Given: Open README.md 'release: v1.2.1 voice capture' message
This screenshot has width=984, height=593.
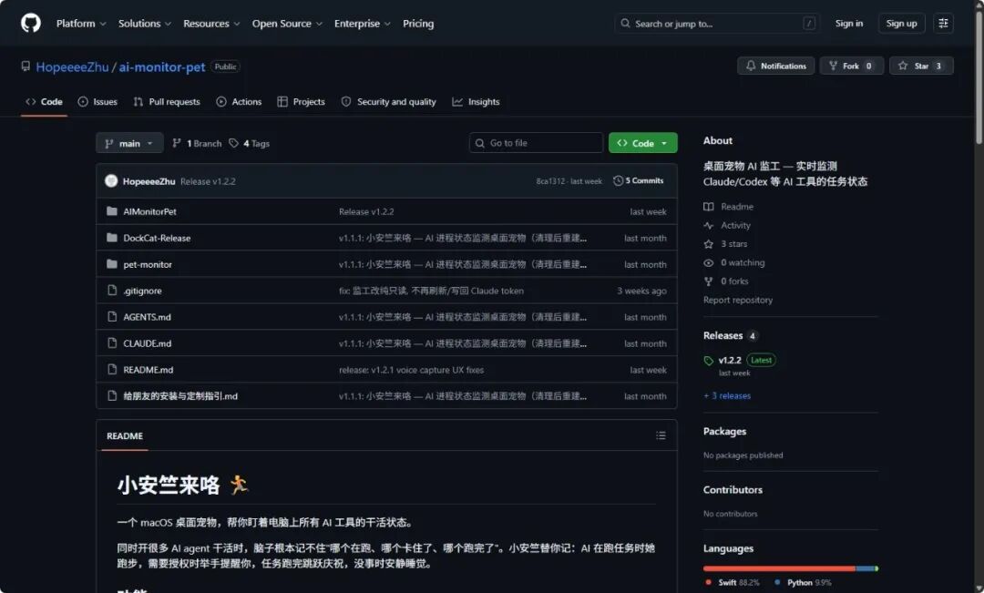Looking at the screenshot, I should point(411,370).
